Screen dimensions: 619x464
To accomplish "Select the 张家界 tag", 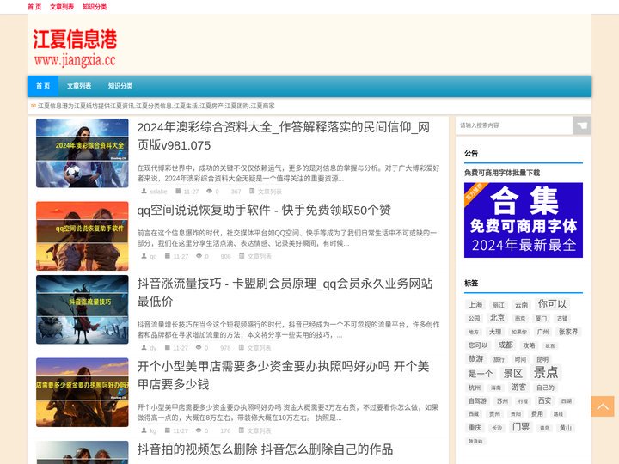I will pos(568,332).
